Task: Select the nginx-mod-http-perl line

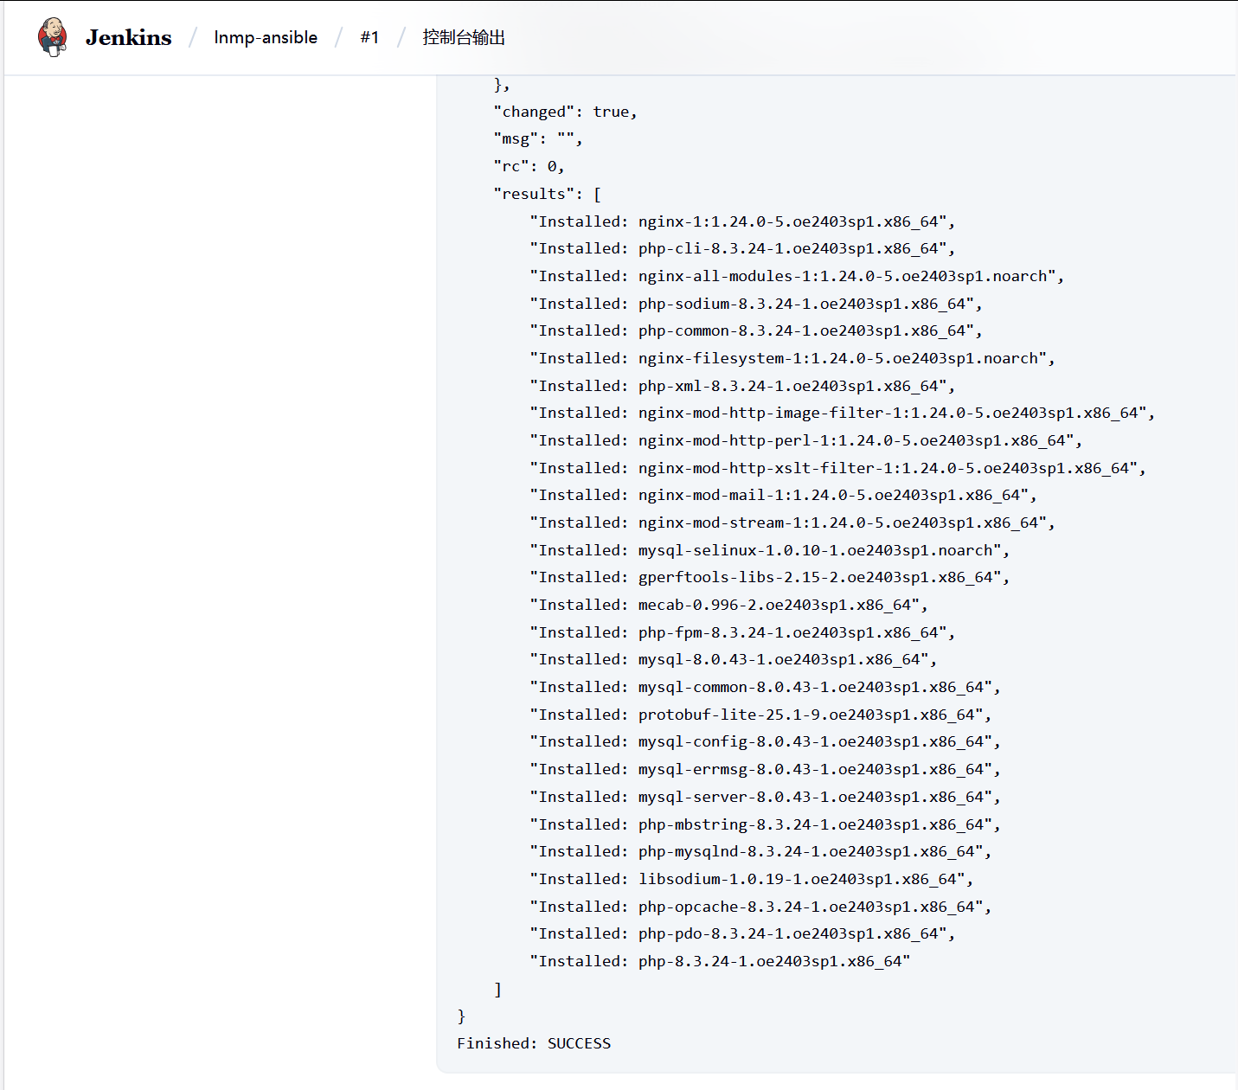Action: 806,440
